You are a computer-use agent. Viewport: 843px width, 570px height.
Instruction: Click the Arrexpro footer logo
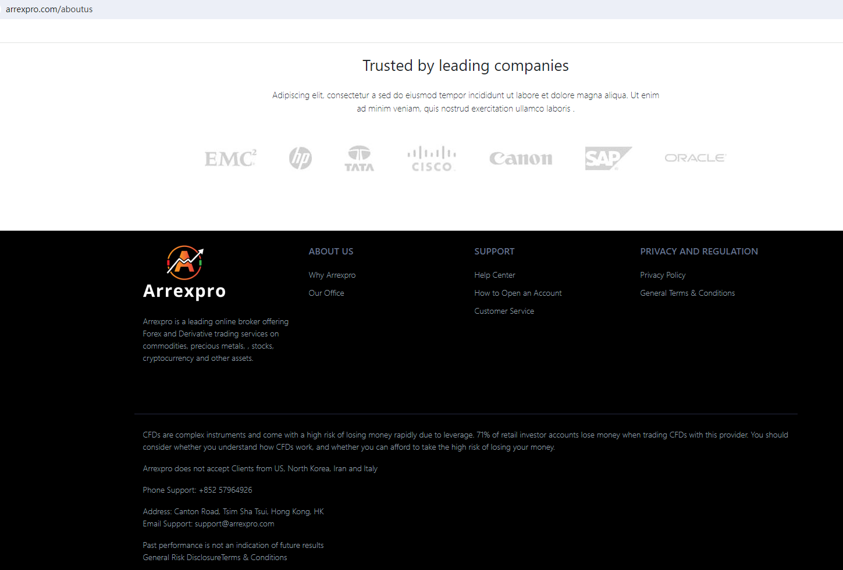tap(184, 273)
